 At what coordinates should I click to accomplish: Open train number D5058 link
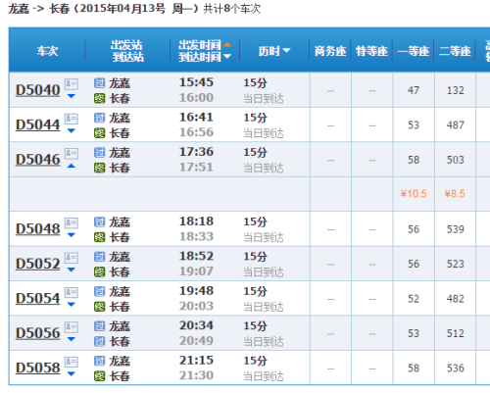click(38, 368)
